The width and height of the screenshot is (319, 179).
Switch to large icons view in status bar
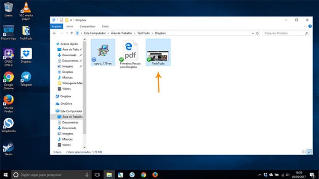(x=309, y=152)
